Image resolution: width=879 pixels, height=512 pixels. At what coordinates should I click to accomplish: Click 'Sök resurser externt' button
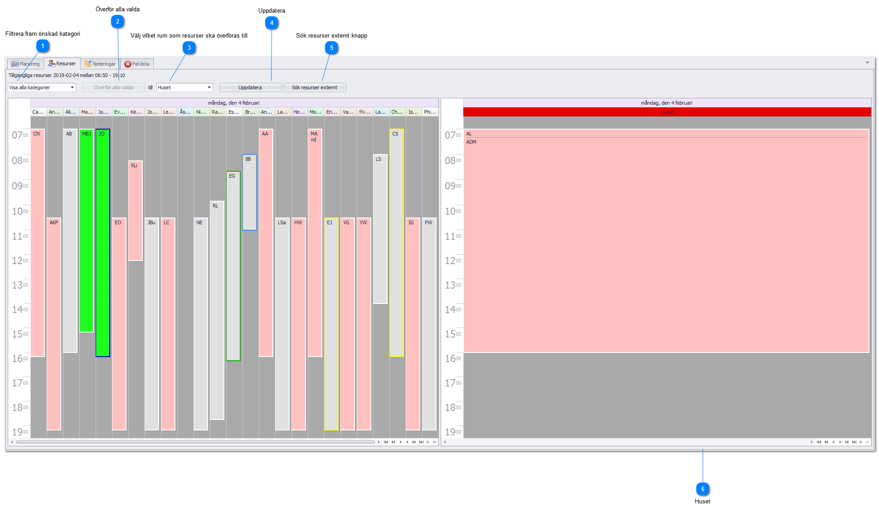coord(315,87)
